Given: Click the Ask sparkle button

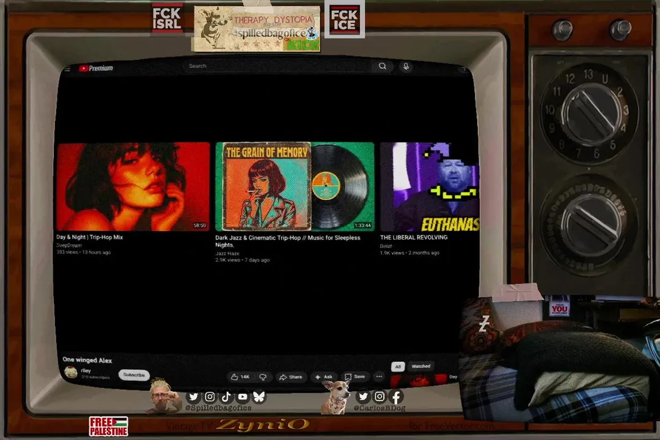Looking at the screenshot, I should pyautogui.click(x=324, y=377).
